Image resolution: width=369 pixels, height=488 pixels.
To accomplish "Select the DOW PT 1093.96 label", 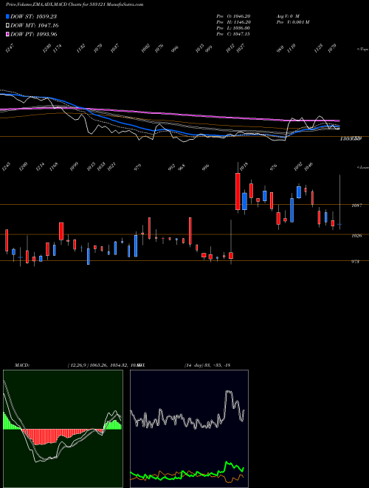I will point(33,34).
